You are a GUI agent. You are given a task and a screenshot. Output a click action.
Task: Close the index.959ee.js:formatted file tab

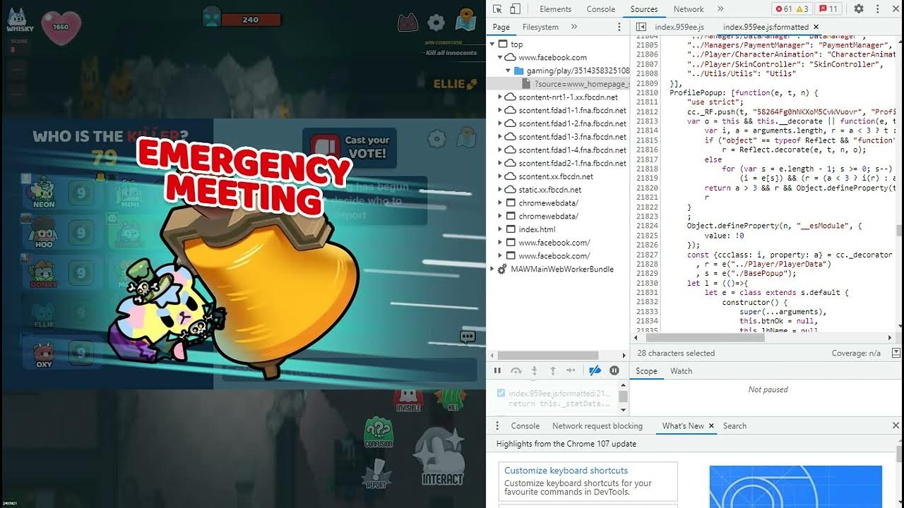click(x=816, y=27)
